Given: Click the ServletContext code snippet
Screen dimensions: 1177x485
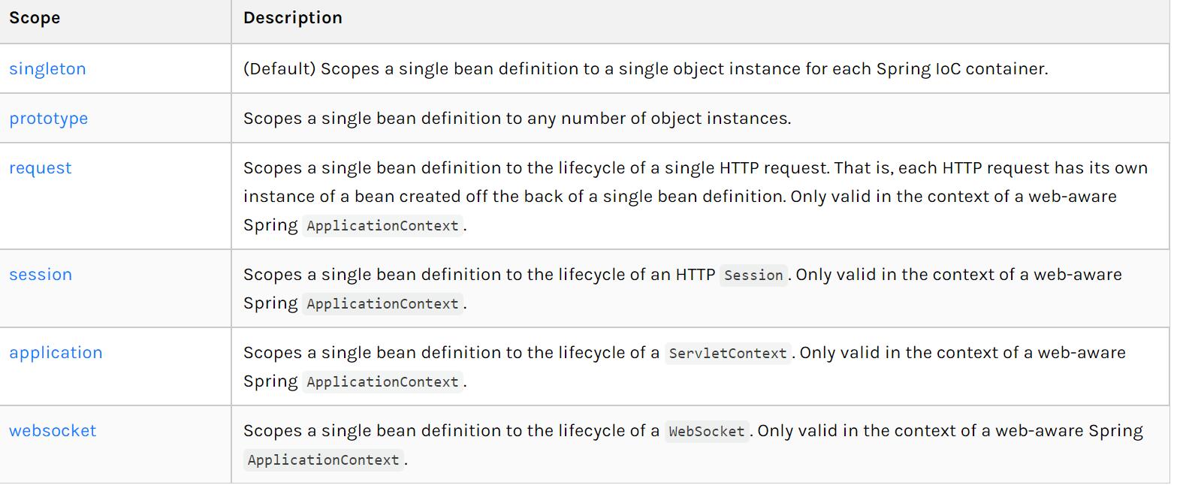Looking at the screenshot, I should coord(728,354).
